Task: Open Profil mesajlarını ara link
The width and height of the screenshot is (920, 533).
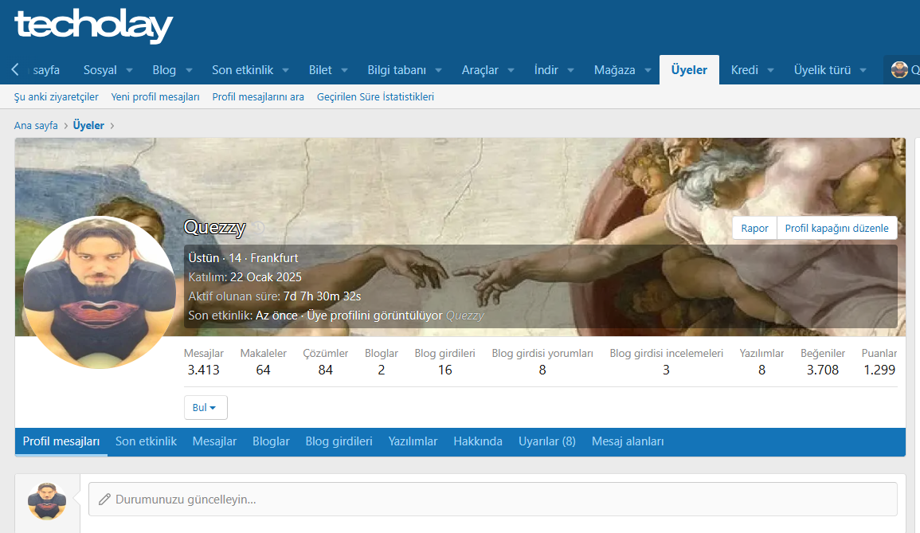Action: (258, 97)
